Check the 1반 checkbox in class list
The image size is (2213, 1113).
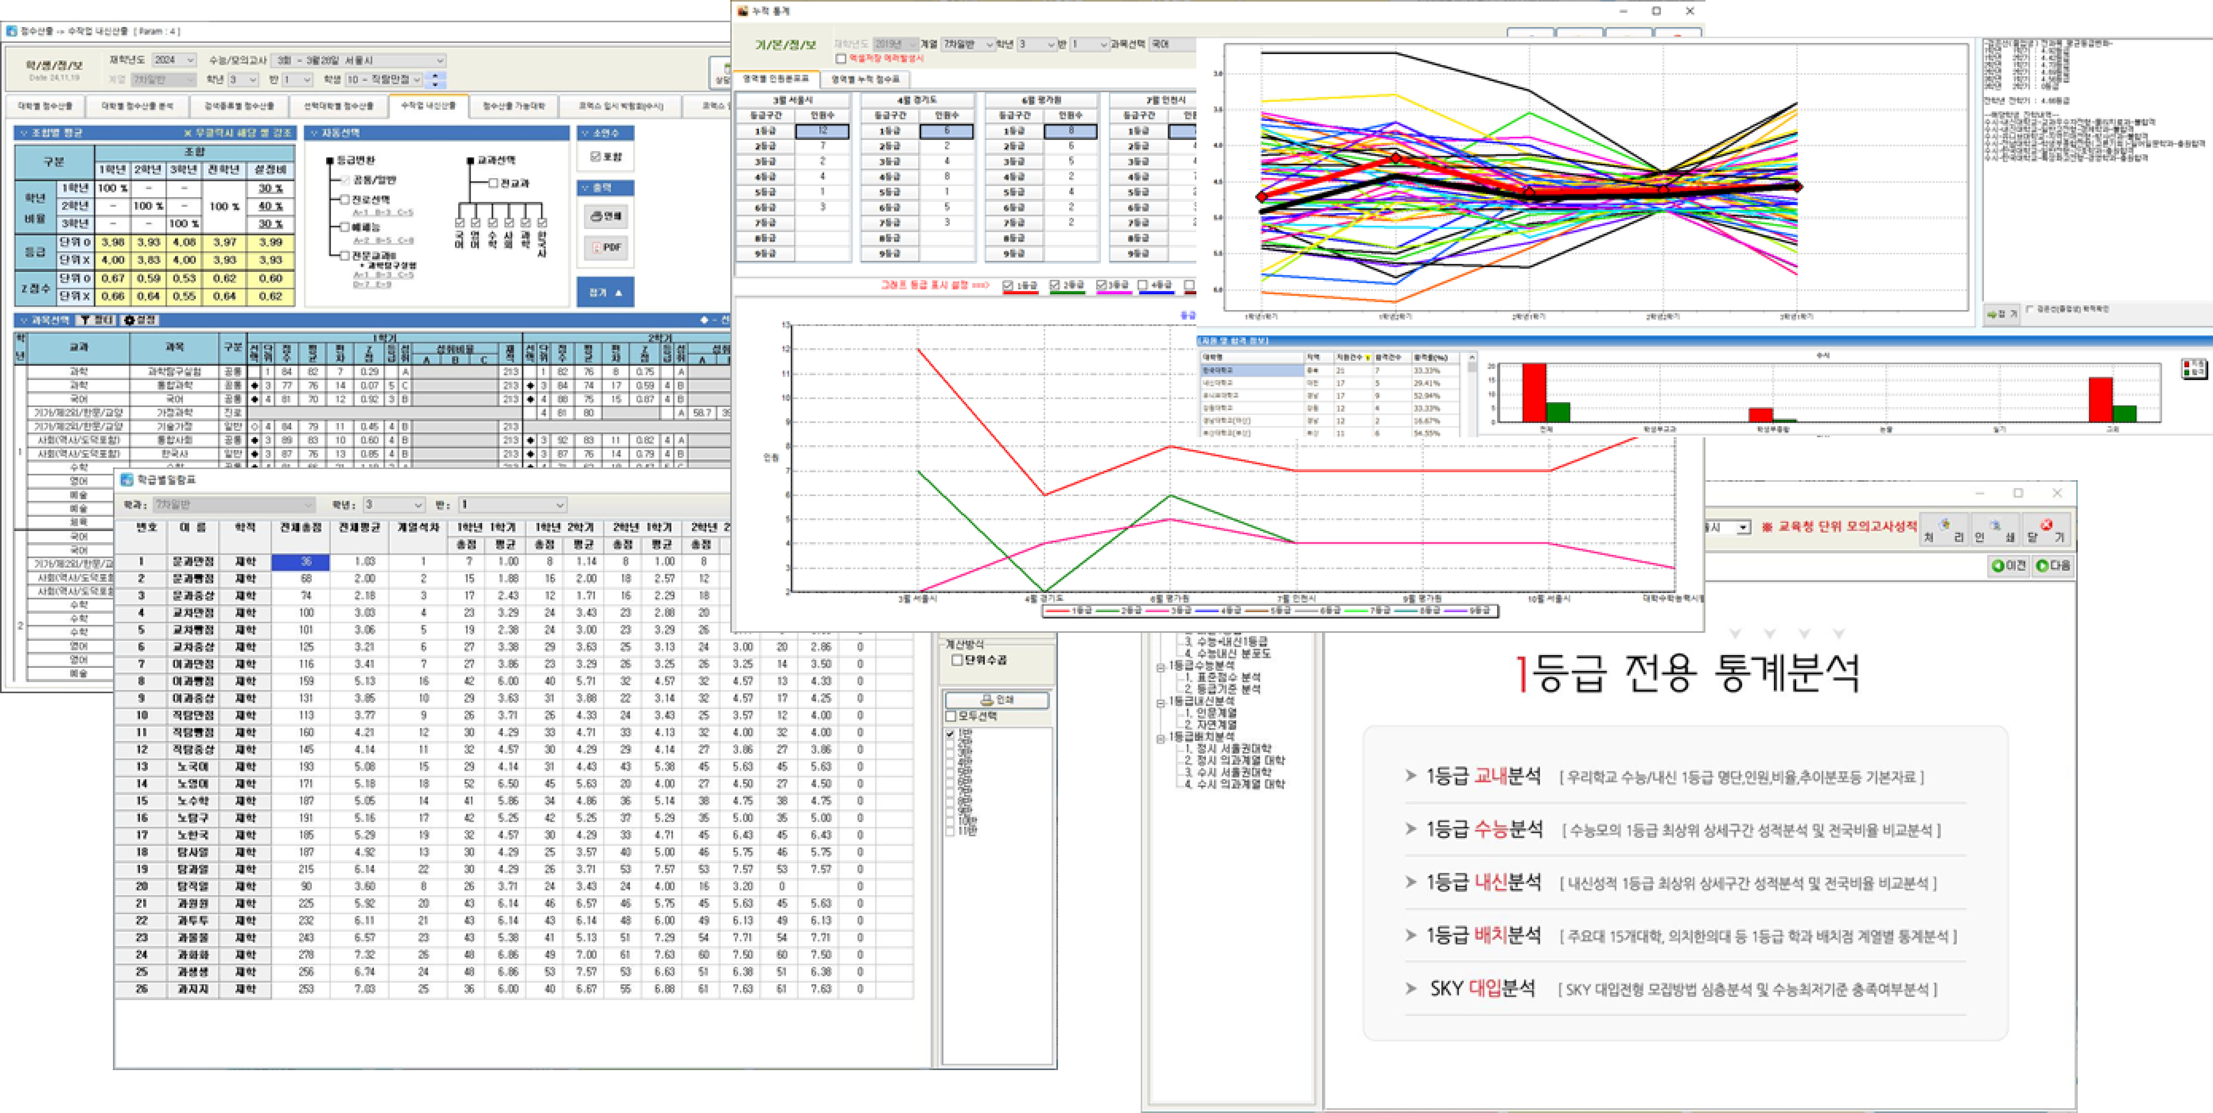tap(950, 733)
